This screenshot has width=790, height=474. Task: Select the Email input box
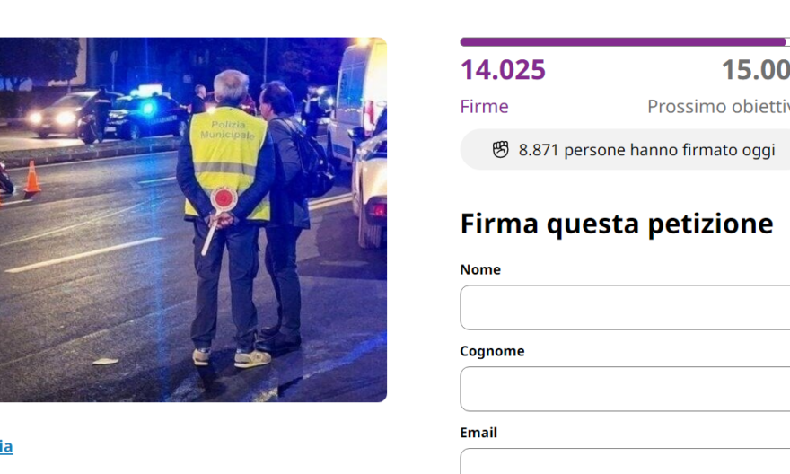click(625, 461)
